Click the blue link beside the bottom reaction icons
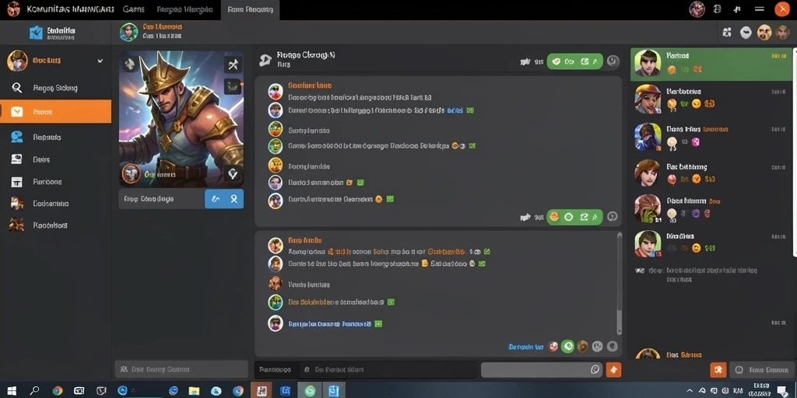The height and width of the screenshot is (398, 797). point(525,347)
